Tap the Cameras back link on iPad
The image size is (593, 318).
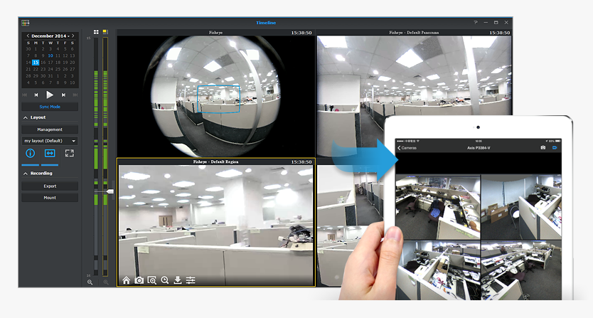click(x=407, y=148)
